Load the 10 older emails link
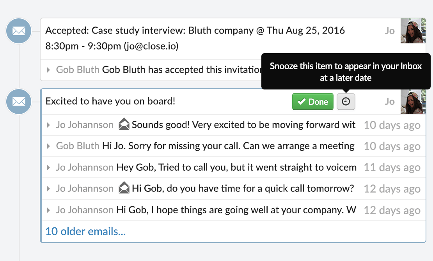433x261 pixels. [85, 231]
